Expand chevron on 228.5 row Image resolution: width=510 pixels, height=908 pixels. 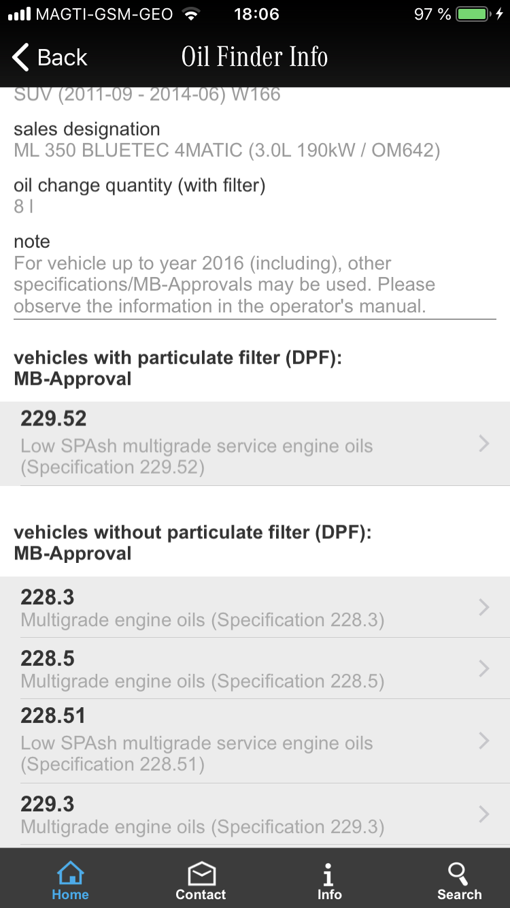pos(483,668)
